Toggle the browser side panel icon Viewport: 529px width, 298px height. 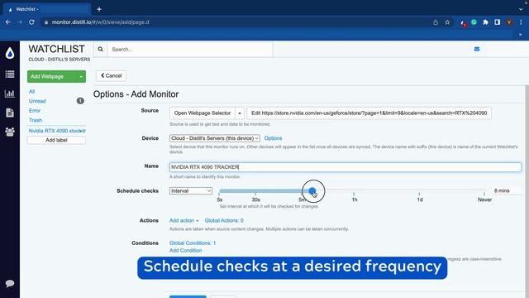(x=498, y=22)
